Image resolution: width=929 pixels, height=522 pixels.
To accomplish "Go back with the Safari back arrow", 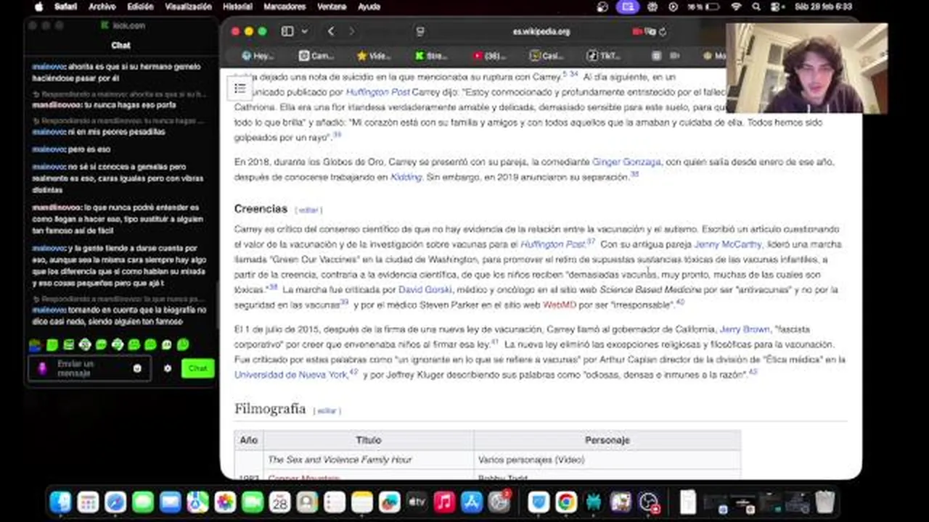I will 331,31.
